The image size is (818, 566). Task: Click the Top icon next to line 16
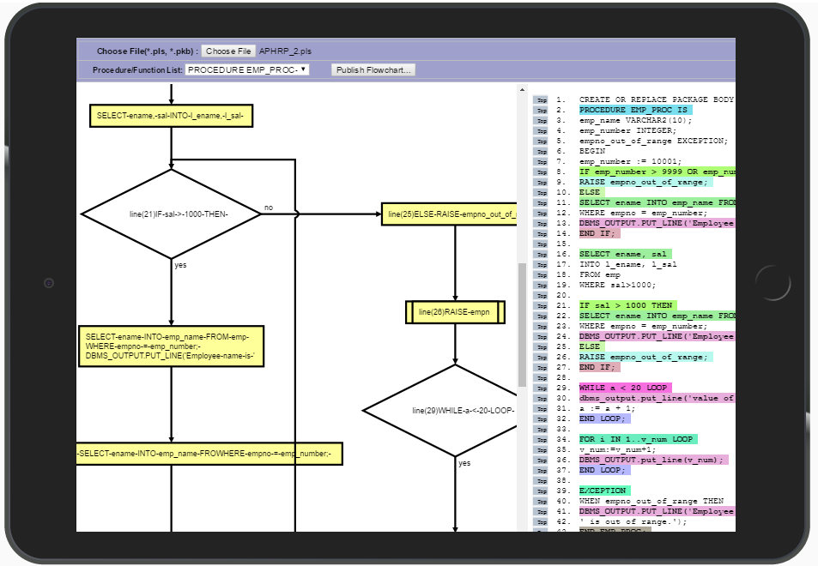[x=541, y=255]
